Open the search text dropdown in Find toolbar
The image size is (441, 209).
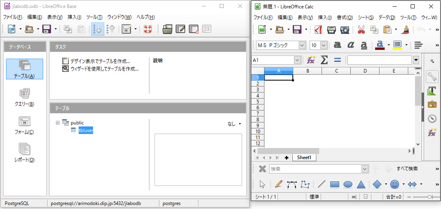coord(365,169)
